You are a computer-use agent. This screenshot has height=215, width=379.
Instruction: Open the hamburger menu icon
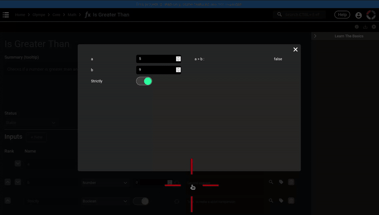tap(6, 15)
